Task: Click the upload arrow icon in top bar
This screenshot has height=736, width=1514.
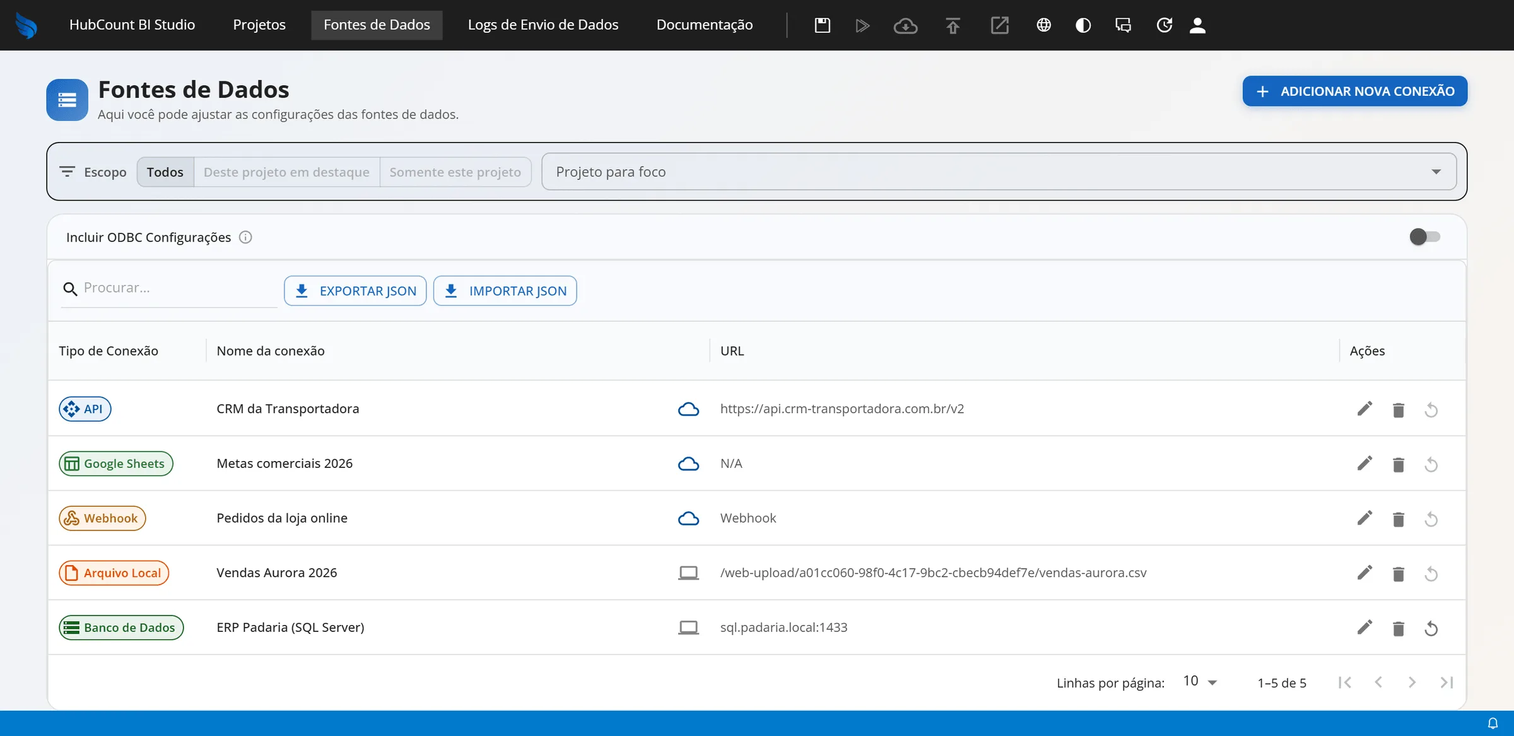Action: point(953,25)
